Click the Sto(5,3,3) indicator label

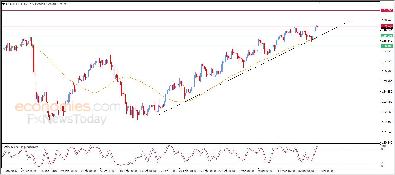click(10, 147)
